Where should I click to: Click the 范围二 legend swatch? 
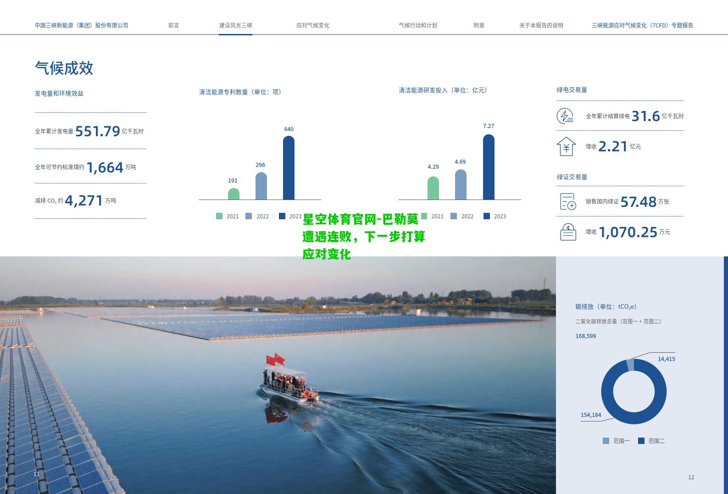[x=641, y=441]
